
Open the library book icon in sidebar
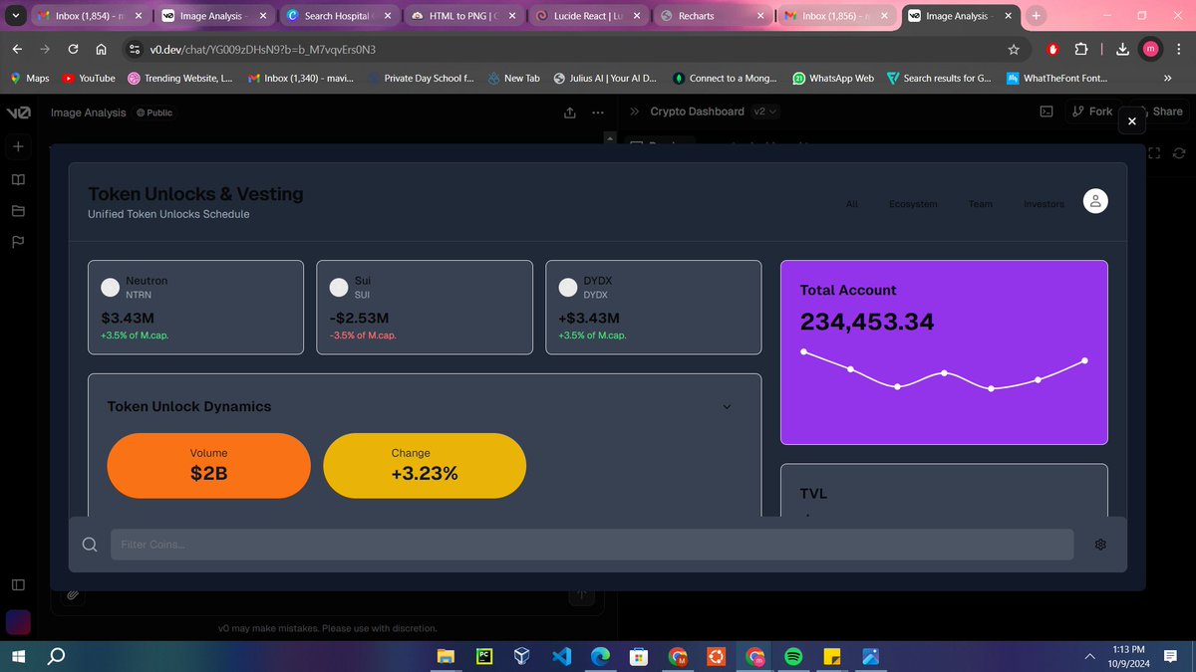18,179
